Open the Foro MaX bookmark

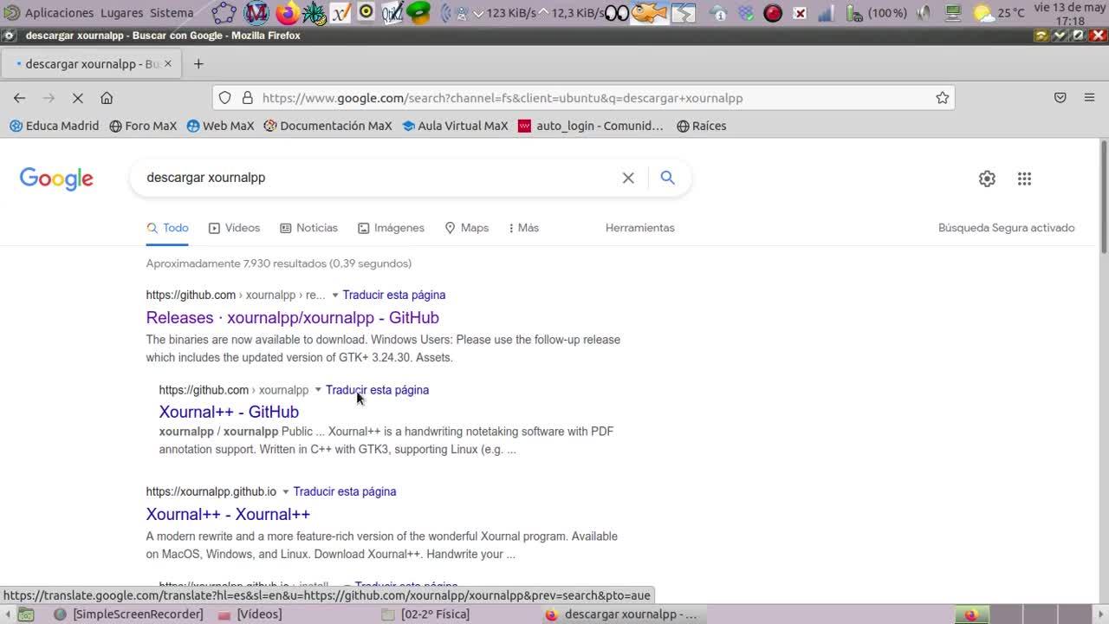(x=143, y=126)
